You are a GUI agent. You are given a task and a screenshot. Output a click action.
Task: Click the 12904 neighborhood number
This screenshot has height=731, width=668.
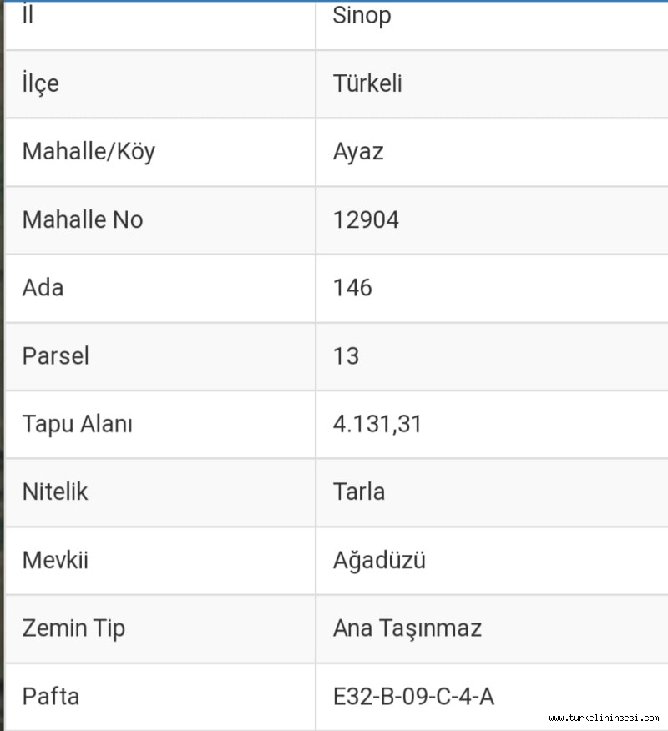[366, 220]
